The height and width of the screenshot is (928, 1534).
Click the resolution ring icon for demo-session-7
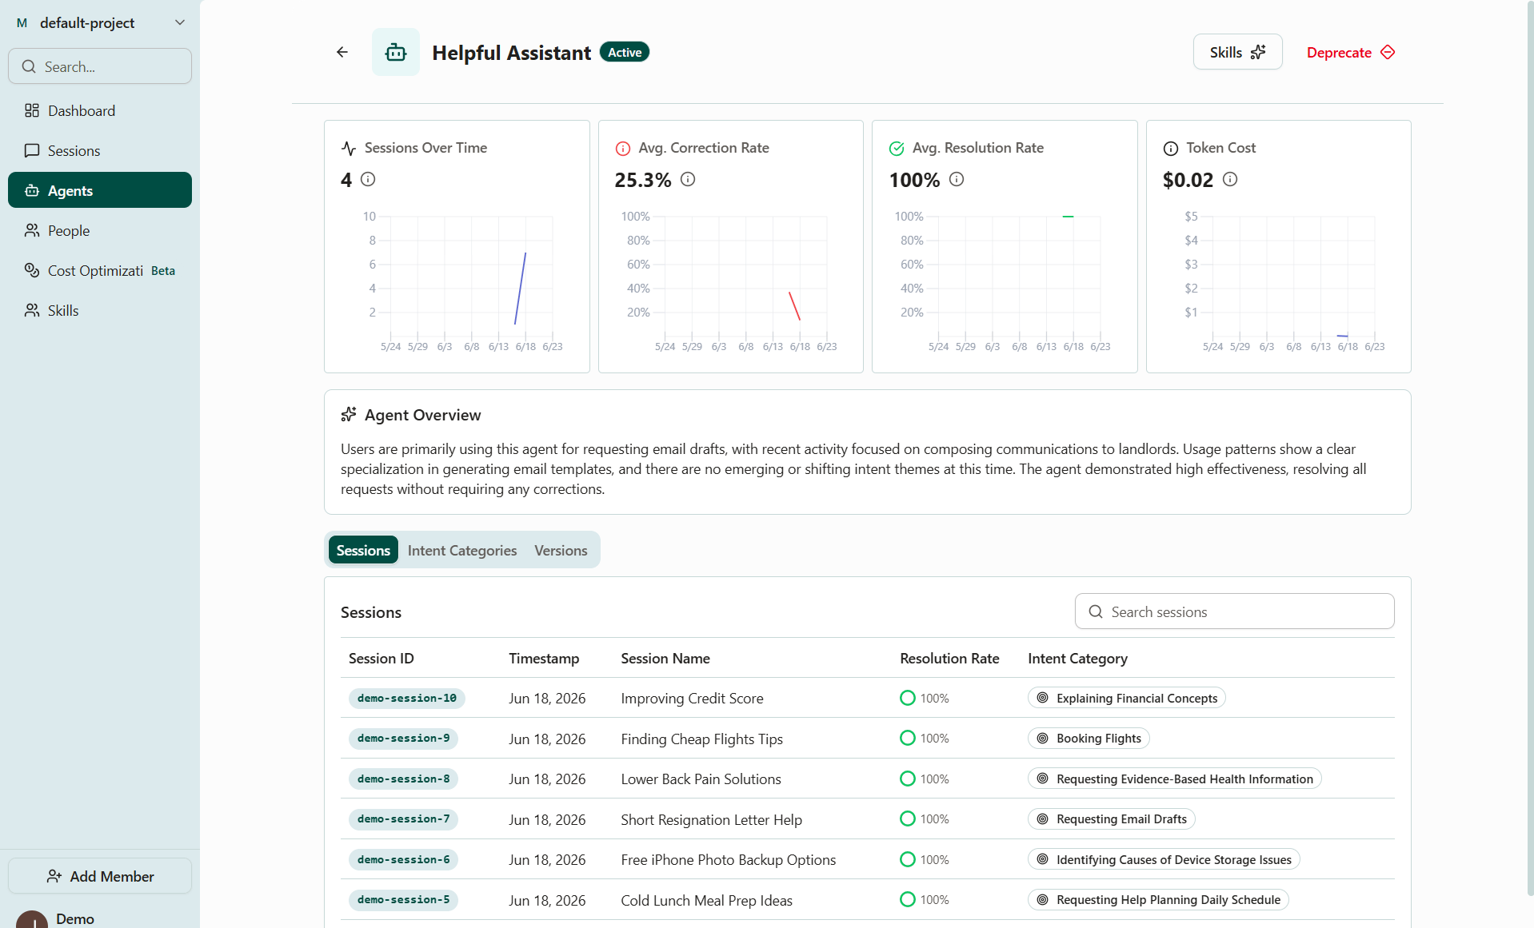[907, 818]
